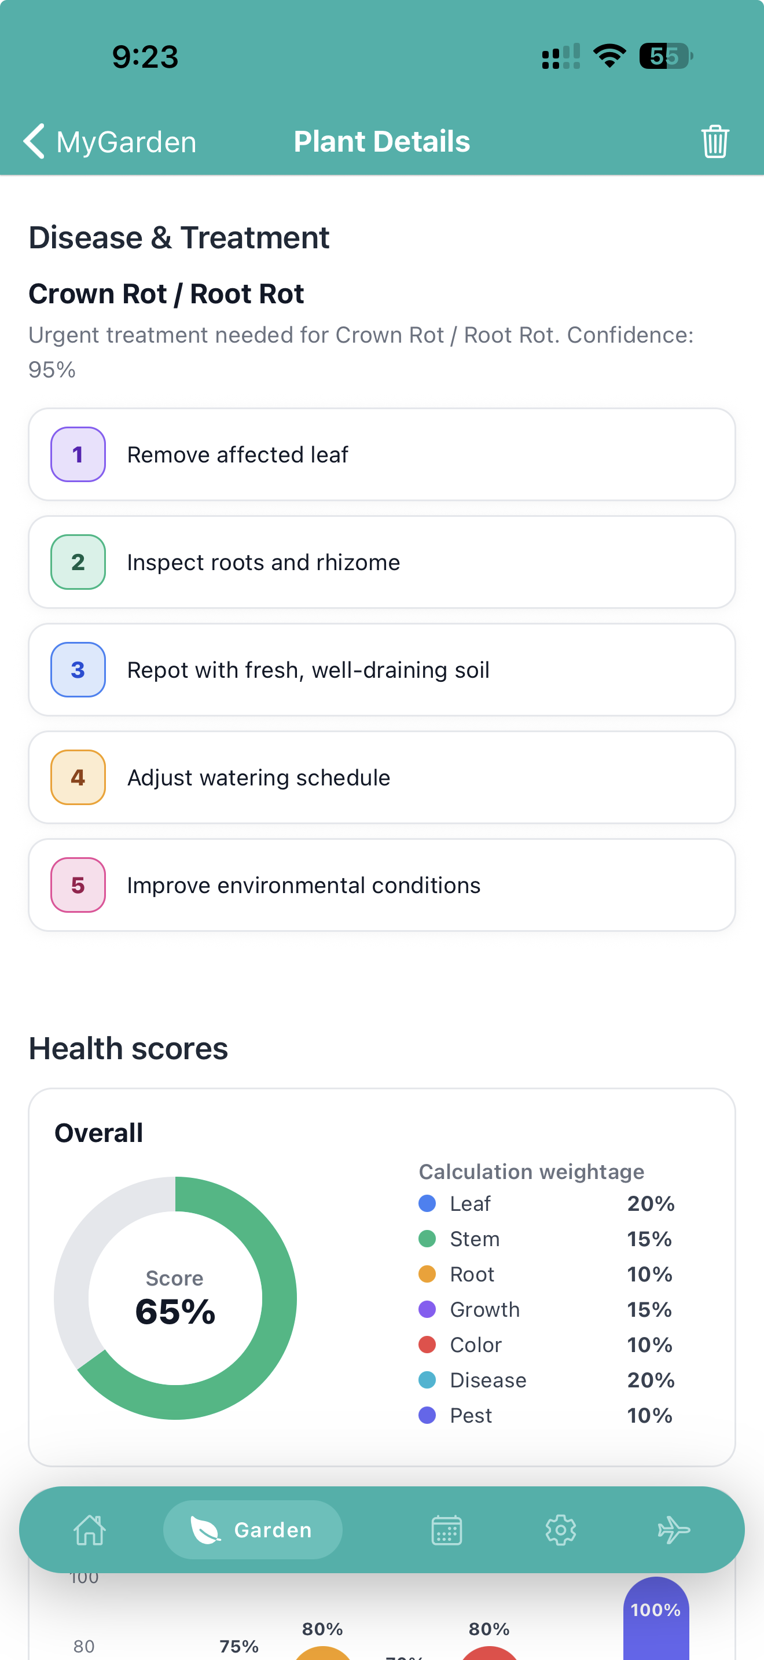Open the calendar tab icon
Image resolution: width=764 pixels, height=1660 pixels.
tap(446, 1529)
